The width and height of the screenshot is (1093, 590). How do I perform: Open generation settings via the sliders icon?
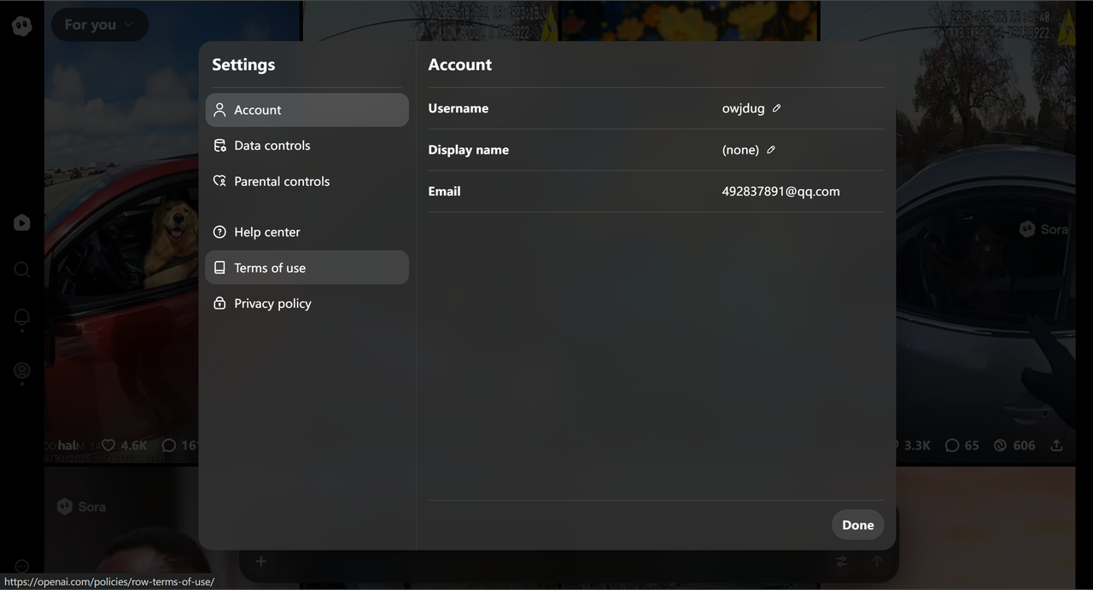pos(841,561)
